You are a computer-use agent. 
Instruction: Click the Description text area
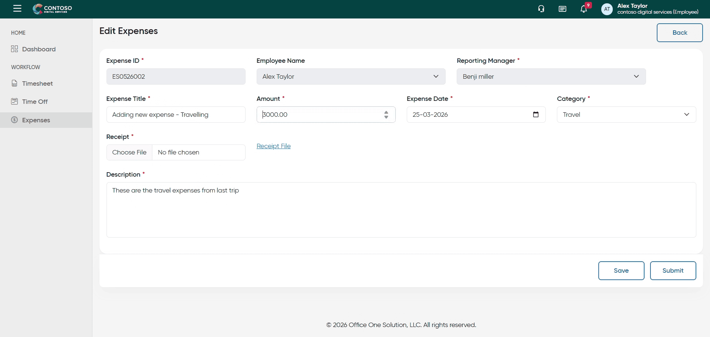pos(401,210)
